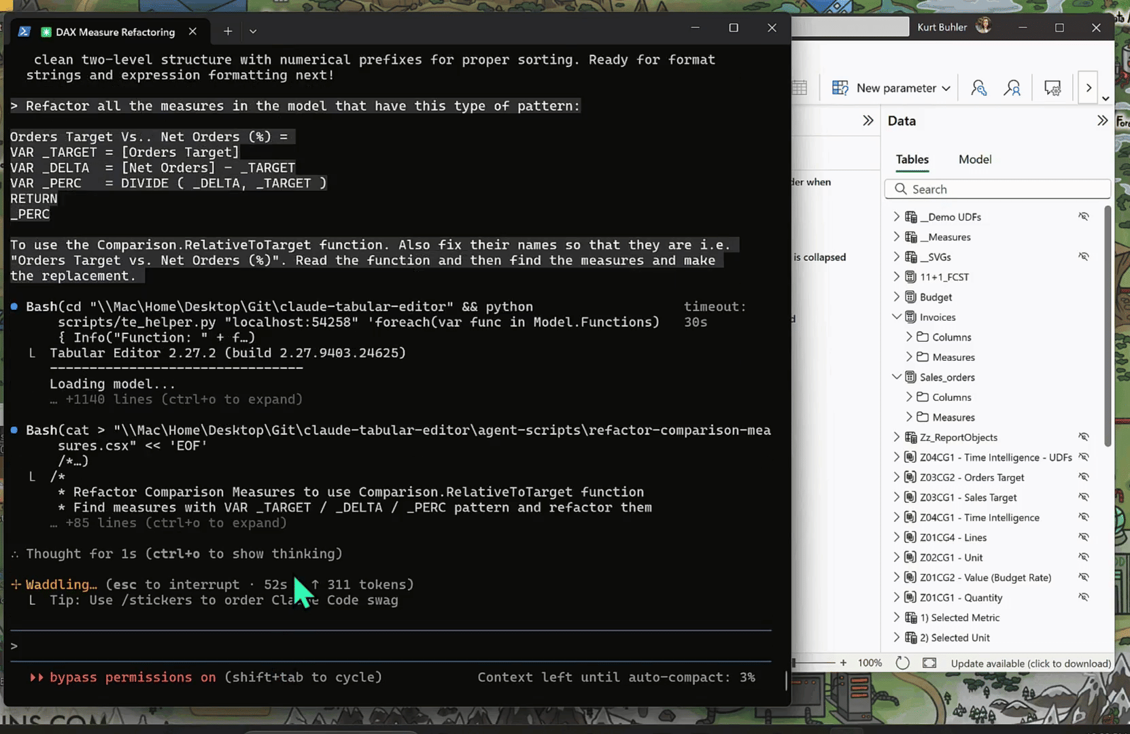Click Update available download link
Screen dimensions: 1130x734
click(x=1031, y=663)
